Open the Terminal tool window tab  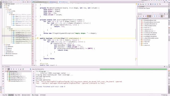(43, 95)
